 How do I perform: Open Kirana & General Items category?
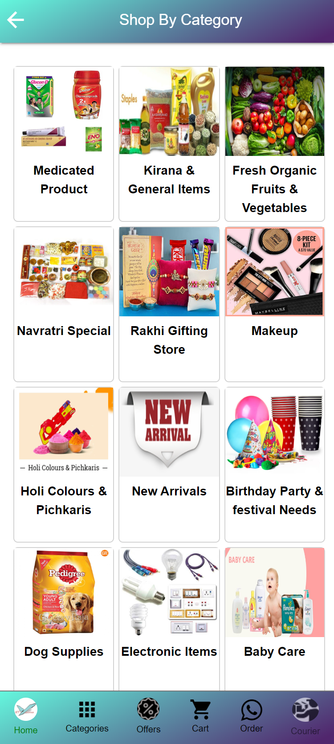(x=169, y=144)
